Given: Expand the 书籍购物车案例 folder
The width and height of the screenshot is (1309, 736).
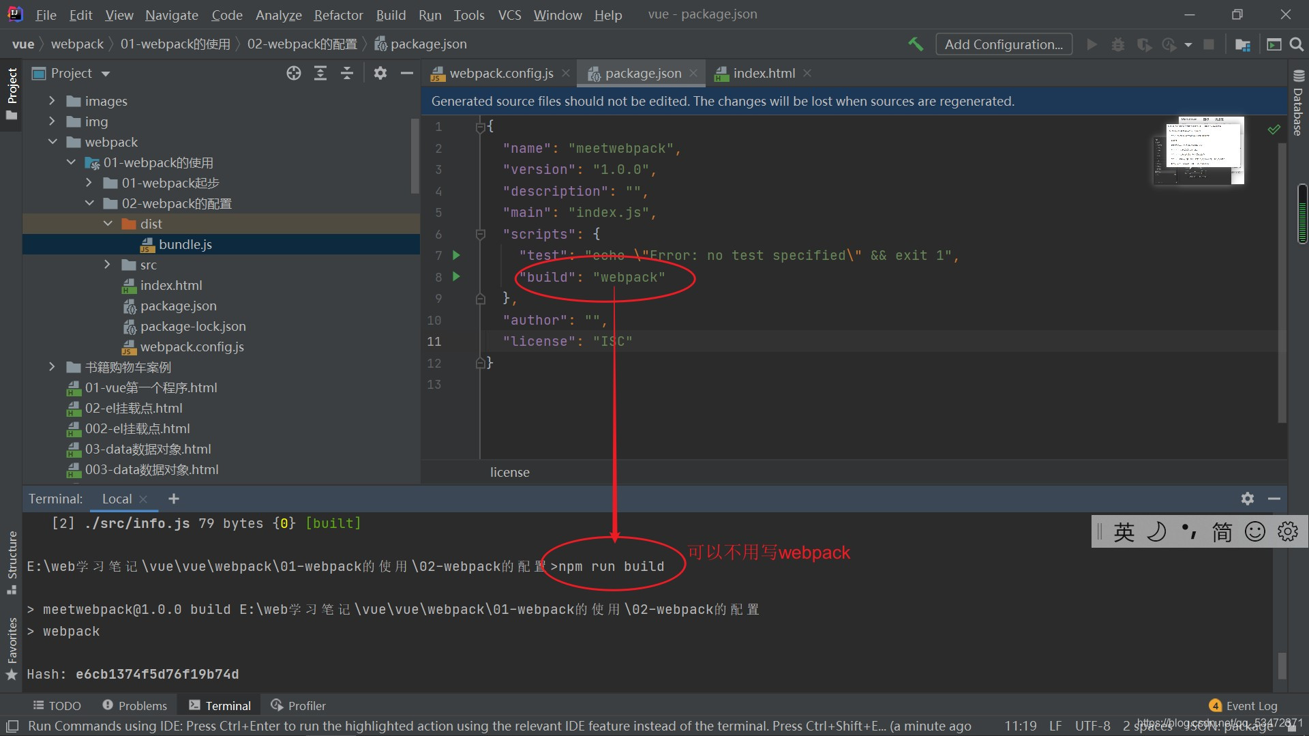Looking at the screenshot, I should click(52, 367).
